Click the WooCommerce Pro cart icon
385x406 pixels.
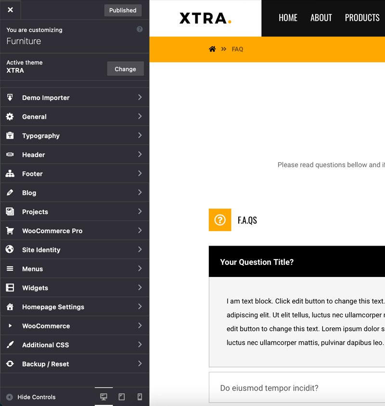(x=10, y=231)
